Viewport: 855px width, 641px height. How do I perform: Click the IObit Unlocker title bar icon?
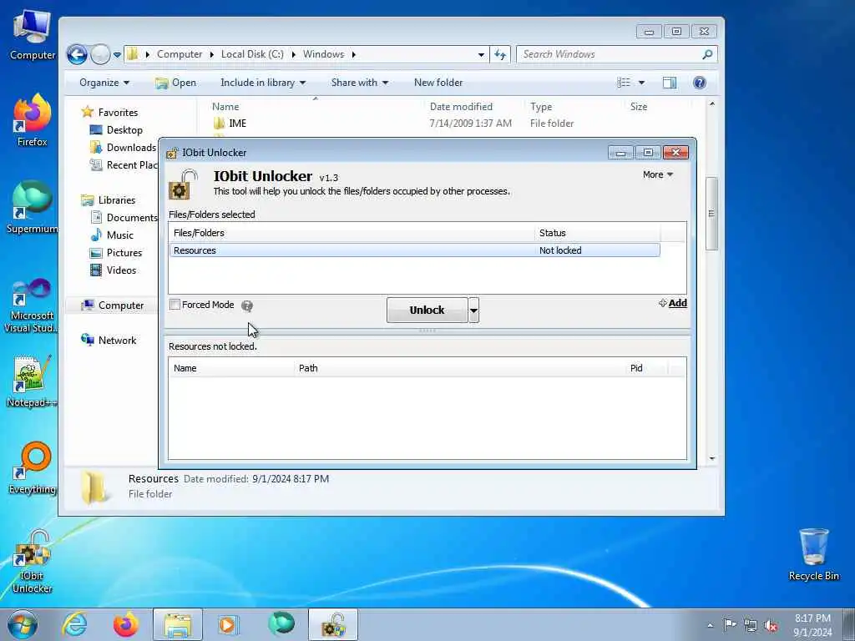click(x=172, y=153)
